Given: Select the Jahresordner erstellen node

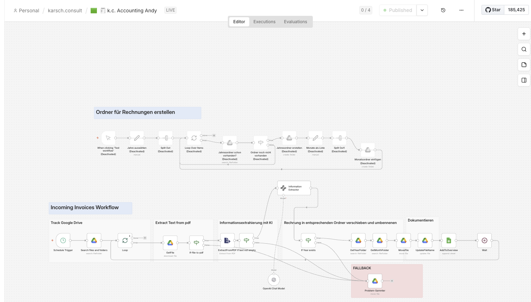Looking at the screenshot, I should click(289, 138).
